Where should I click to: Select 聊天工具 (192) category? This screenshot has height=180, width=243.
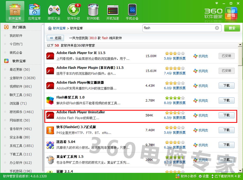pyautogui.click(x=21, y=95)
